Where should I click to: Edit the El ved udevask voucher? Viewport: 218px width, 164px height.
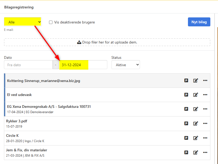[196, 95]
